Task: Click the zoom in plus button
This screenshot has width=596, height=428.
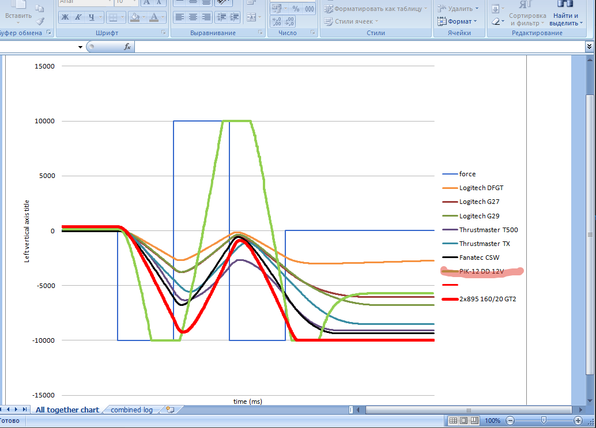Action: [578, 421]
